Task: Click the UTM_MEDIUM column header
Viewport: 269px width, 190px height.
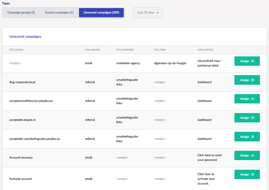Action: click(93, 50)
